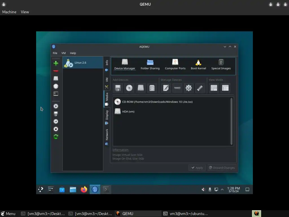Click the device list vertical scrollbar
289x217 pixels.
coord(231,121)
